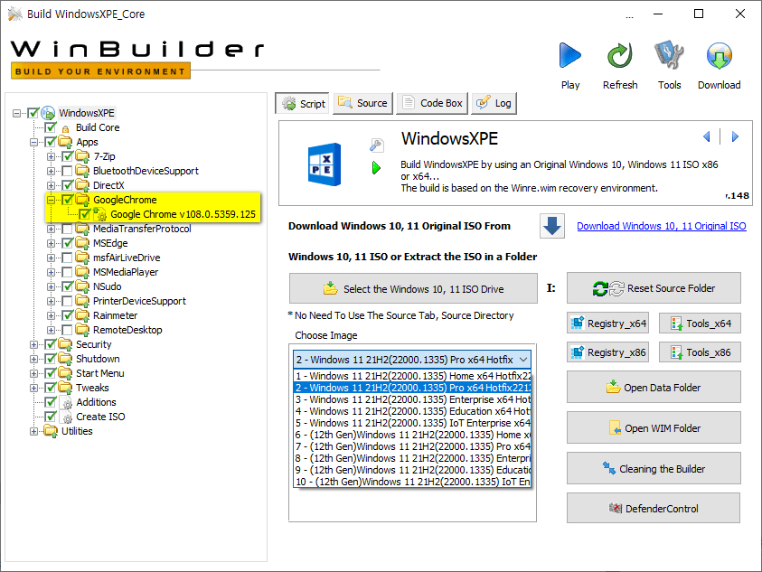Select Google Chrome v108.0.5359.125 tree item
This screenshot has height=572, width=762.
coord(183,214)
